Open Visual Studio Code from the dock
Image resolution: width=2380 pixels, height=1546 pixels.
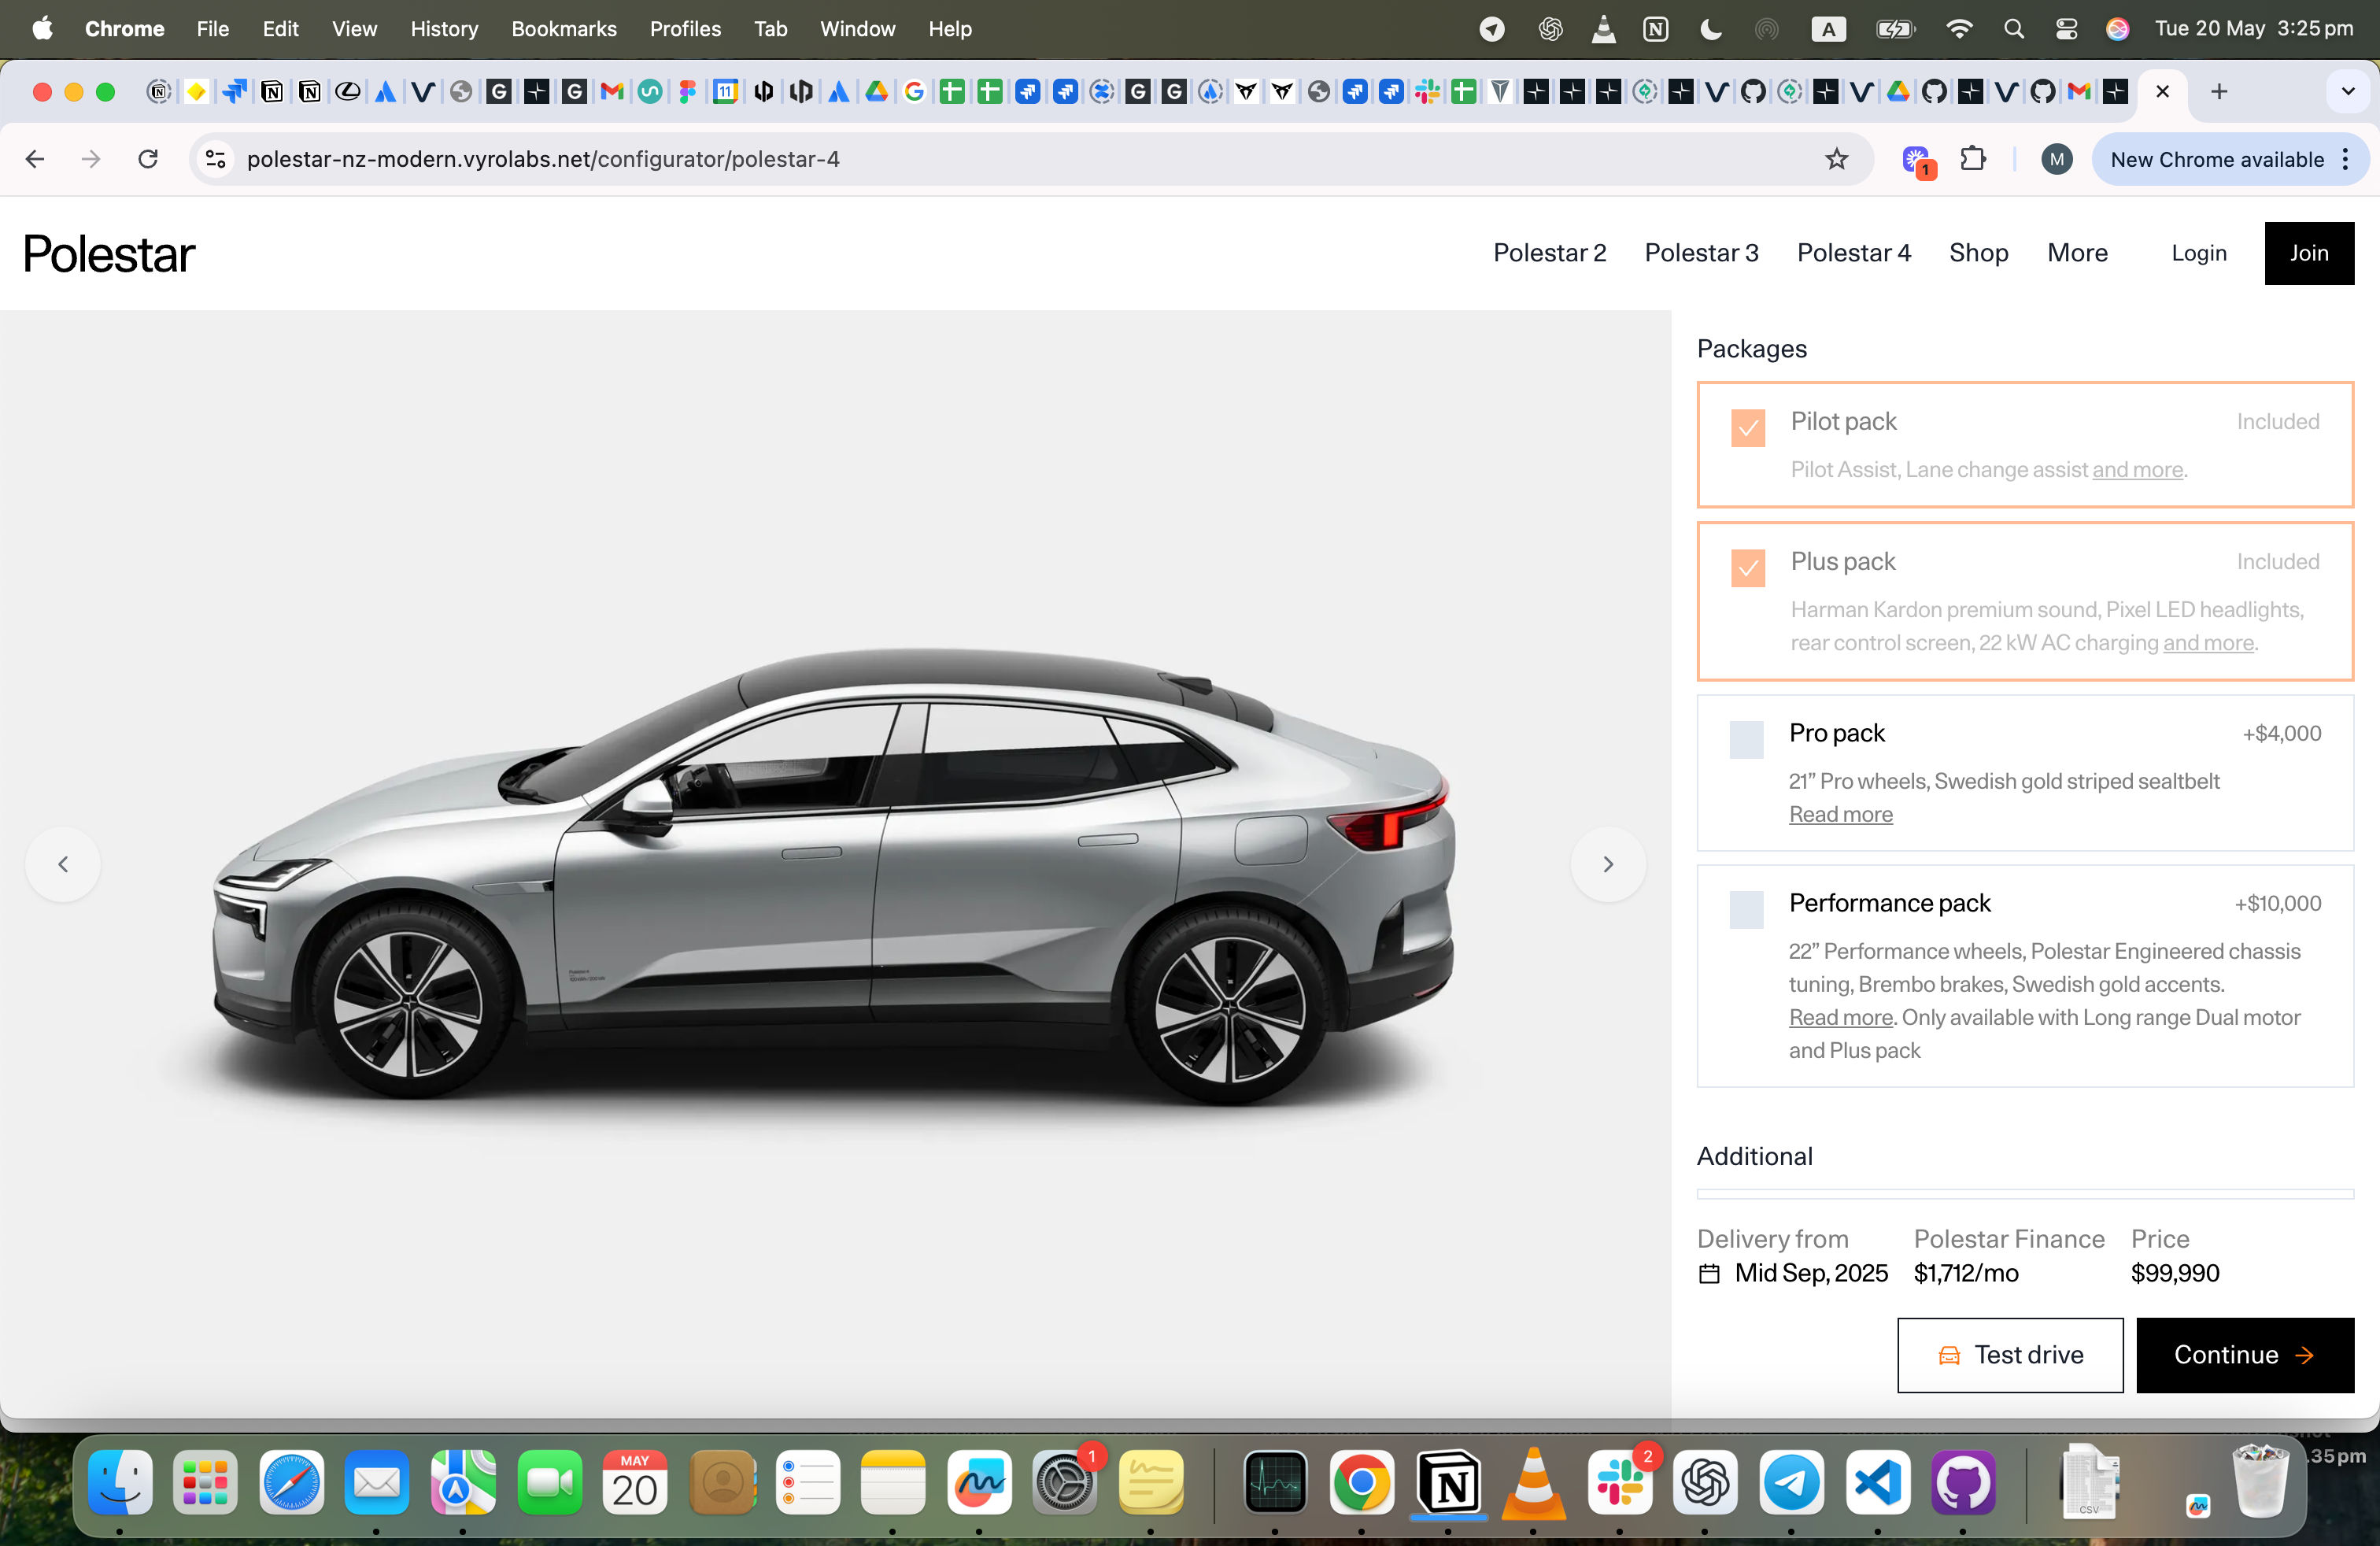(1878, 1482)
